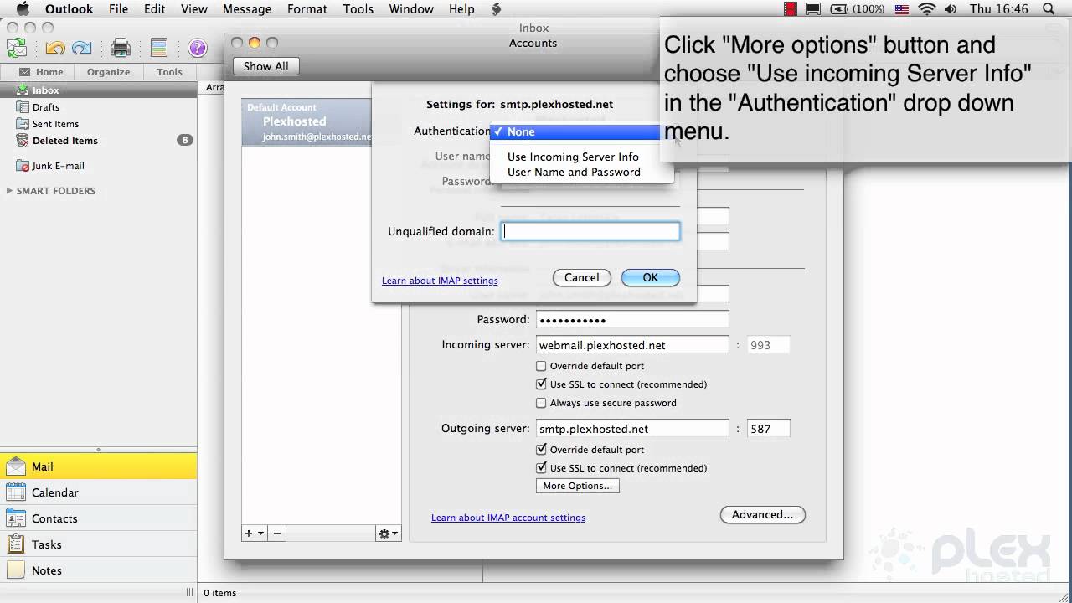This screenshot has height=603, width=1072.
Task: Select the Plexhosted default account
Action: 307,122
